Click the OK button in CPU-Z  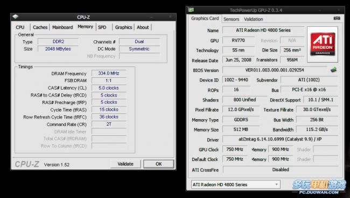tap(158, 164)
